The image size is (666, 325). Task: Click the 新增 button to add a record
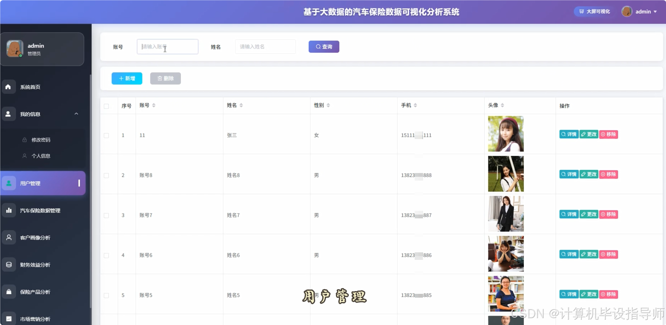[127, 78]
